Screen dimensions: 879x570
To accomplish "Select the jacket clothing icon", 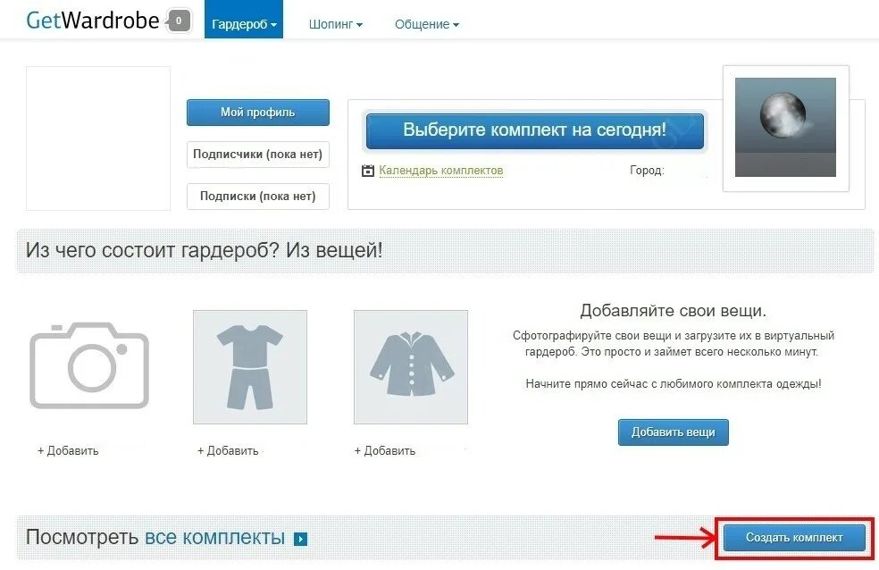I will tap(411, 367).
